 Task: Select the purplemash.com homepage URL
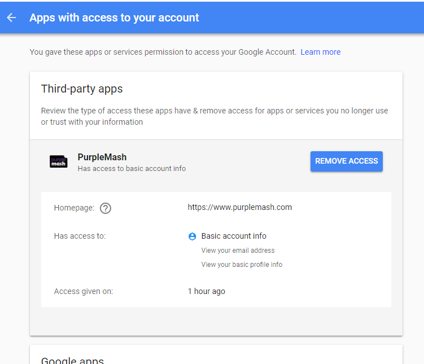tap(239, 207)
